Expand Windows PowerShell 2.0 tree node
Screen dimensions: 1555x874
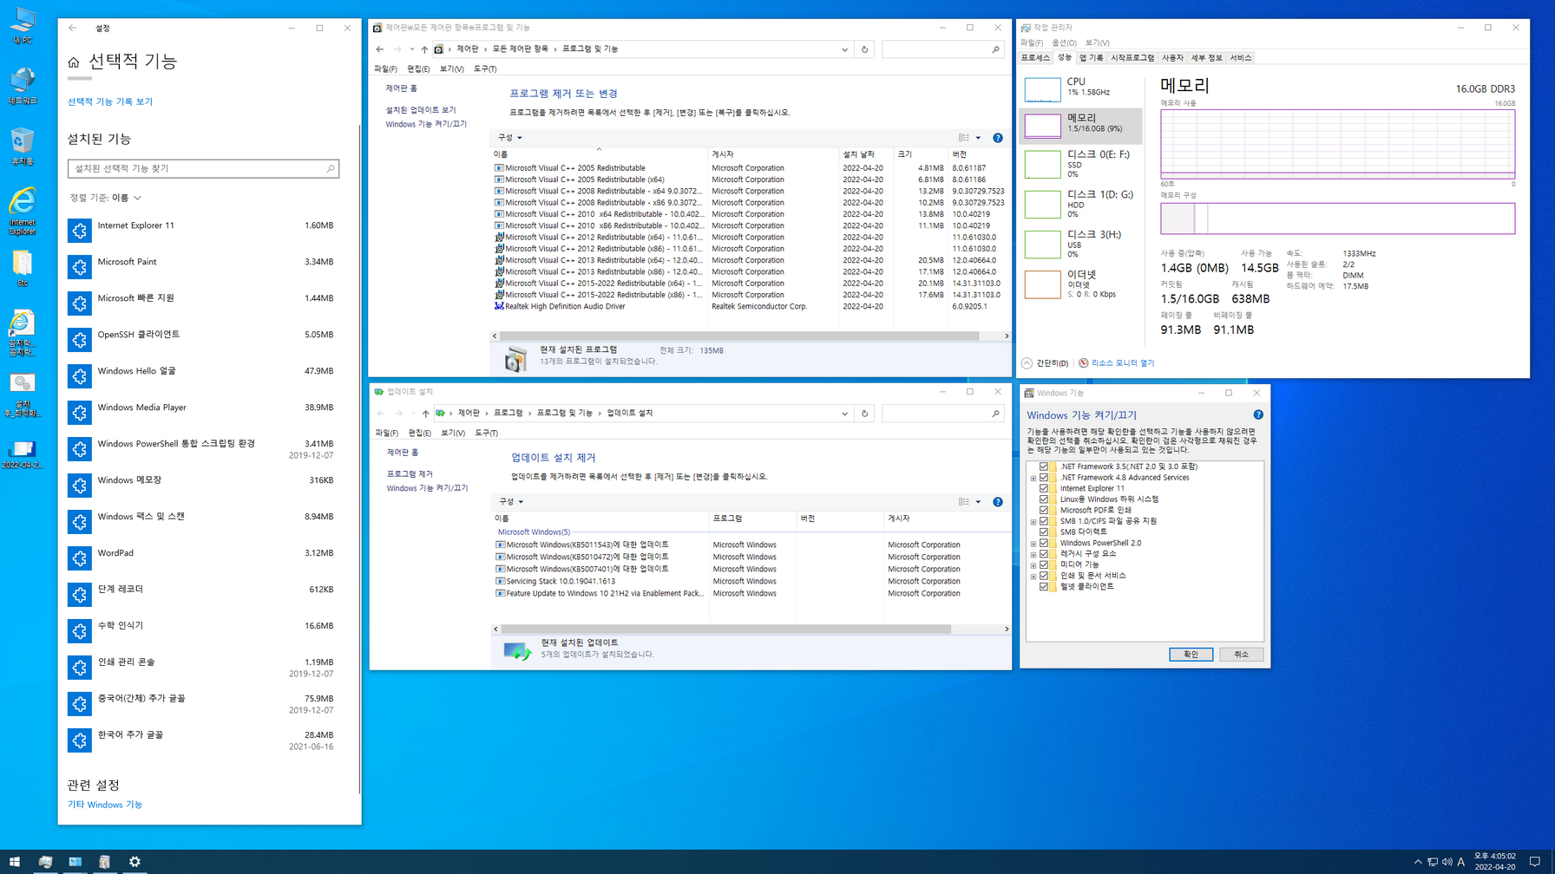coord(1033,543)
